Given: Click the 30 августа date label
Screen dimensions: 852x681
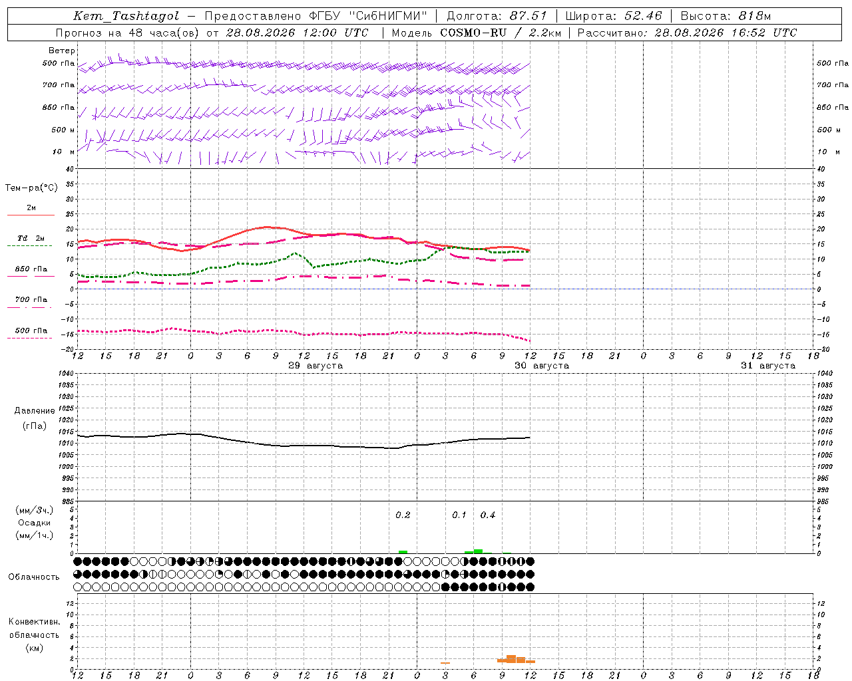Looking at the screenshot, I should pyautogui.click(x=542, y=366).
